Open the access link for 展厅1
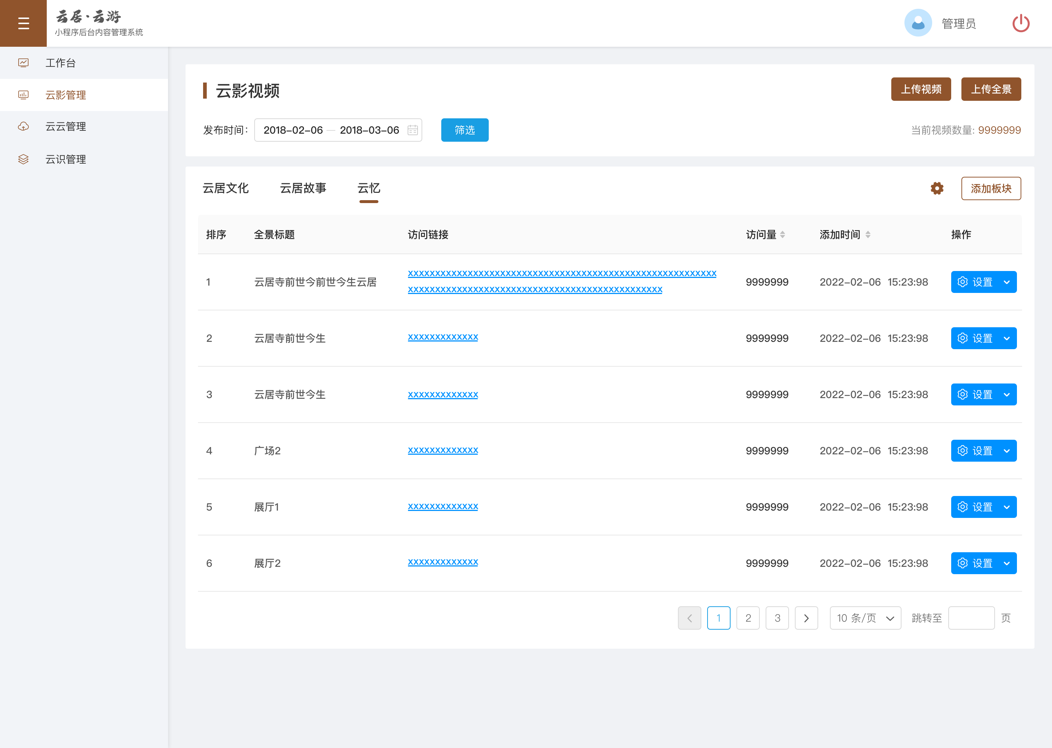Viewport: 1052px width, 748px height. [x=443, y=506]
